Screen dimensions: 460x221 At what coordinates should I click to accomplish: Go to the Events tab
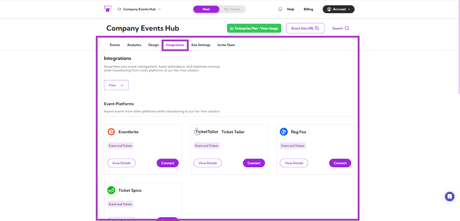click(x=115, y=45)
